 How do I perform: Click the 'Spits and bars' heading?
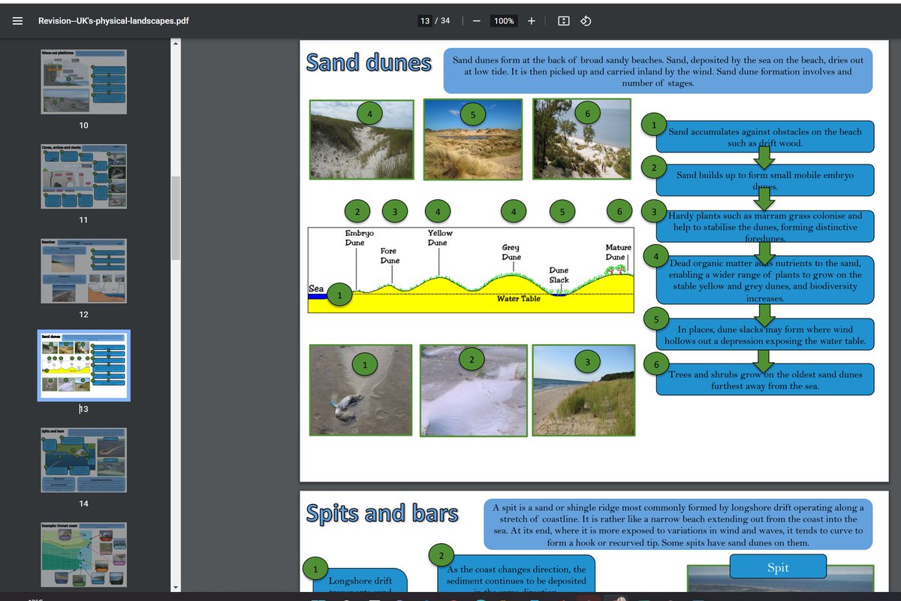click(383, 514)
